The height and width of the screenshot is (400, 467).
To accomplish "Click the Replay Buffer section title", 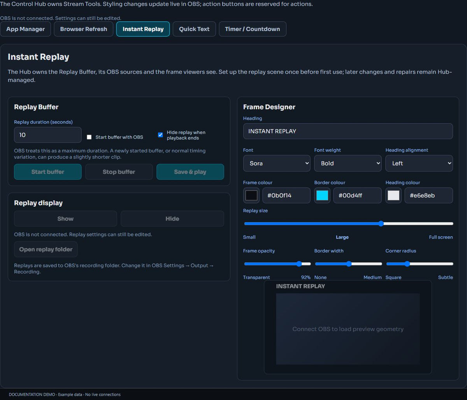I will pos(36,107).
